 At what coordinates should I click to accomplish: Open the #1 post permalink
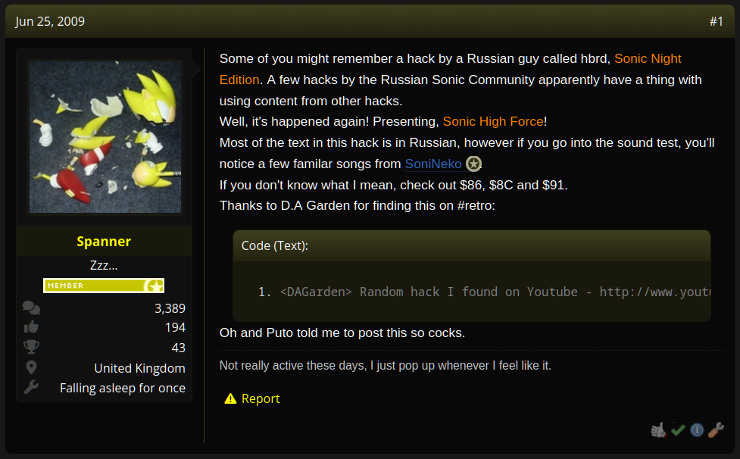[x=716, y=21]
